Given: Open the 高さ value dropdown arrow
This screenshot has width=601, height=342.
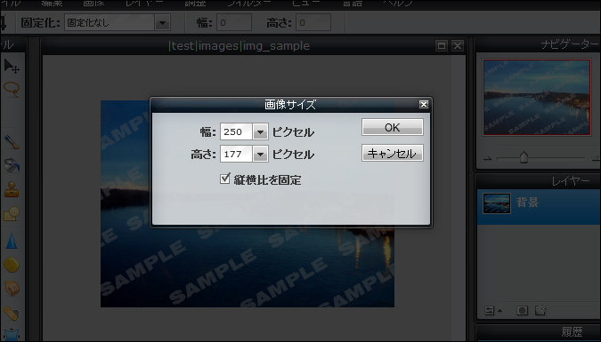Looking at the screenshot, I should coord(260,155).
